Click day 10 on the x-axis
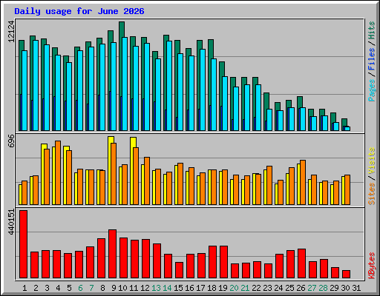The height and width of the screenshot is (296, 380). 122,288
